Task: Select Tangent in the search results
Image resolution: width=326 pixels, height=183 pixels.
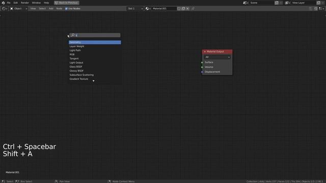Action: 95,59
